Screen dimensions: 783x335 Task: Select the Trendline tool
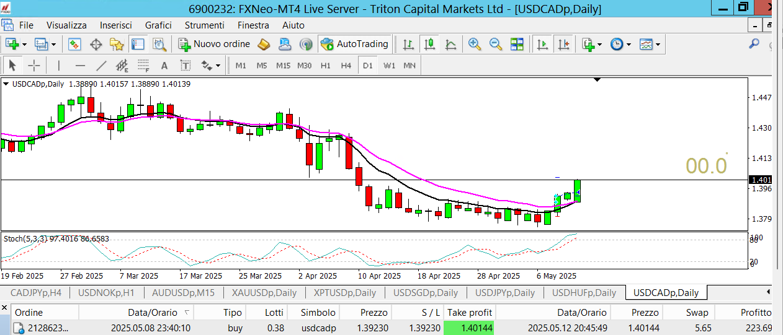(x=101, y=65)
